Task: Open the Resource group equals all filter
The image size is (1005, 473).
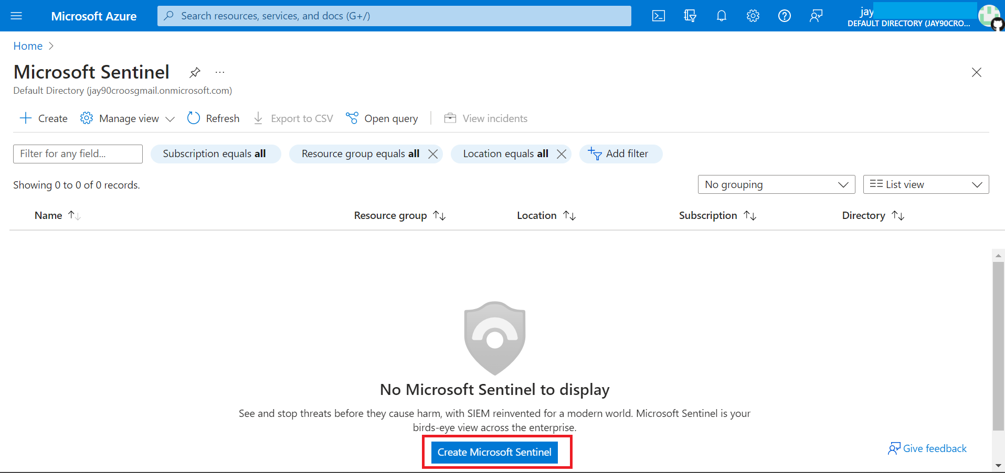Action: pyautogui.click(x=361, y=154)
